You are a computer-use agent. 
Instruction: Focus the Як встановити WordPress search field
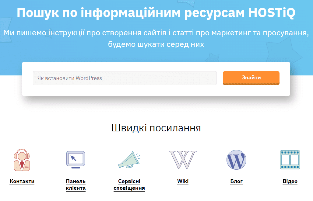click(x=125, y=78)
